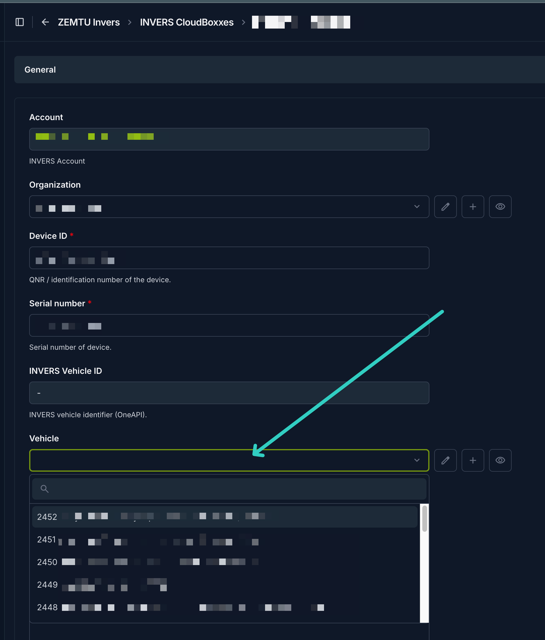The height and width of the screenshot is (640, 545).
Task: Click the read-only Account field
Action: [229, 139]
